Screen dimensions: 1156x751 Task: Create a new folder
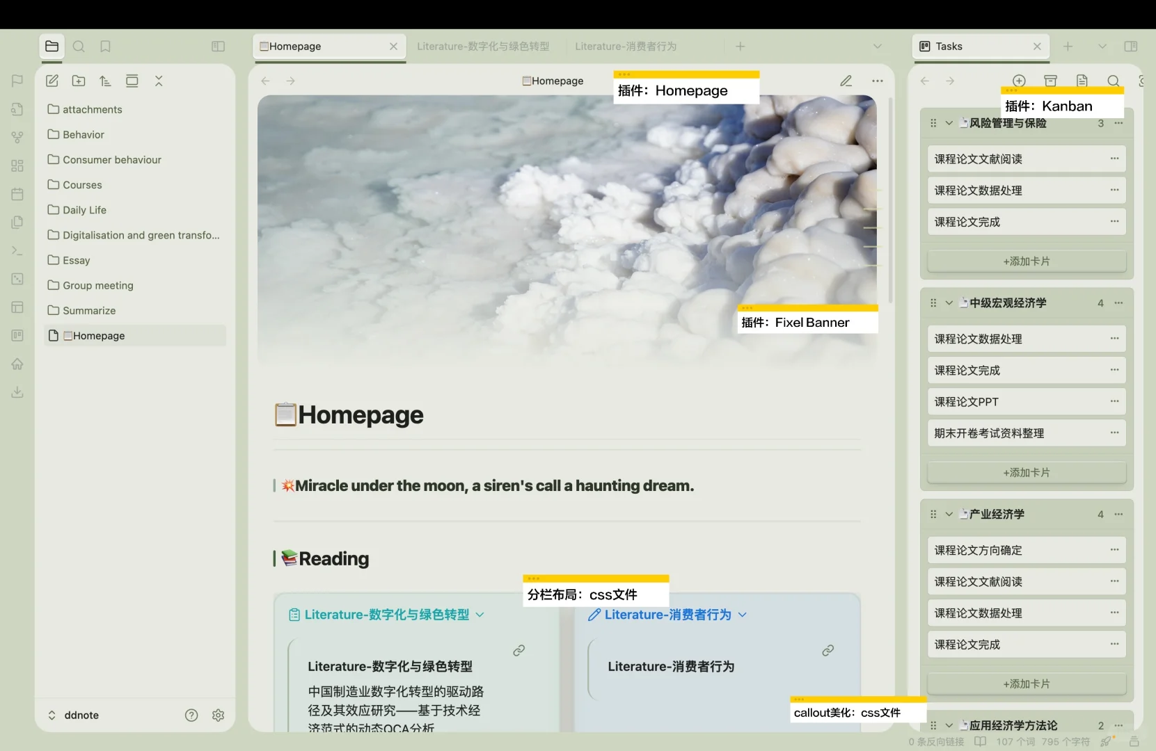(79, 81)
